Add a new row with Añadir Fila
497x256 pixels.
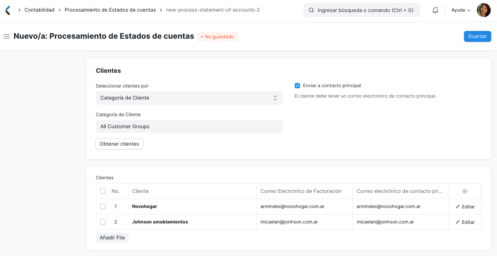click(112, 237)
